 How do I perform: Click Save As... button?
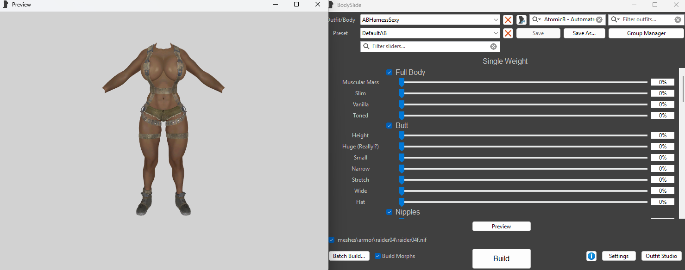[584, 33]
